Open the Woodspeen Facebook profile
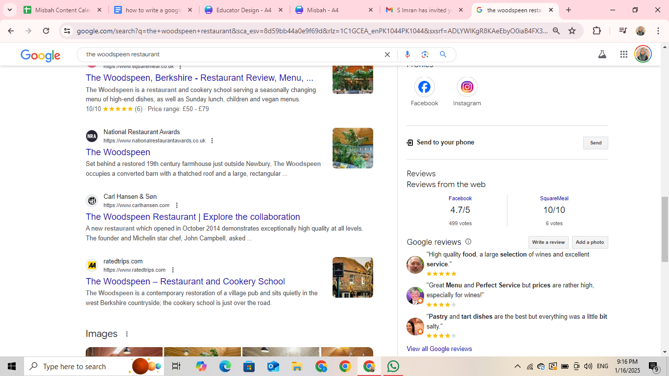Image resolution: width=669 pixels, height=376 pixels. coord(424,92)
